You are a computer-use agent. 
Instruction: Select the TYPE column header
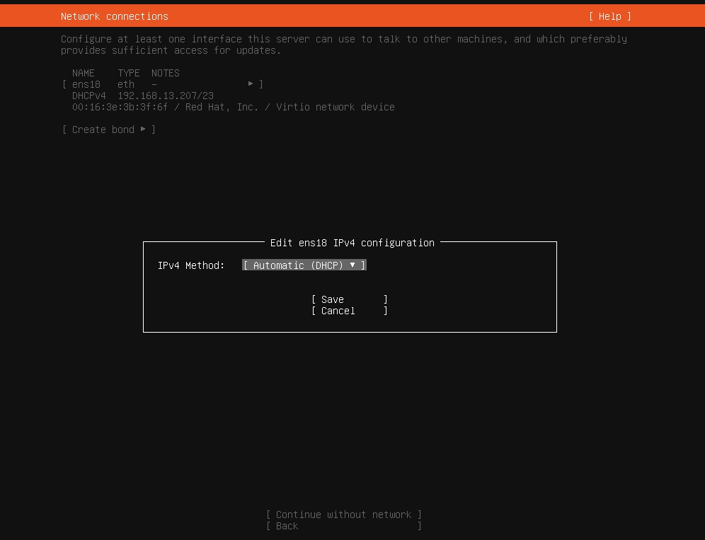point(129,73)
